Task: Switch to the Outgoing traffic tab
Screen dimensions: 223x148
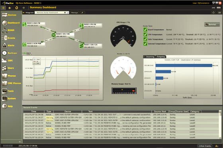Action: [x=161, y=57]
